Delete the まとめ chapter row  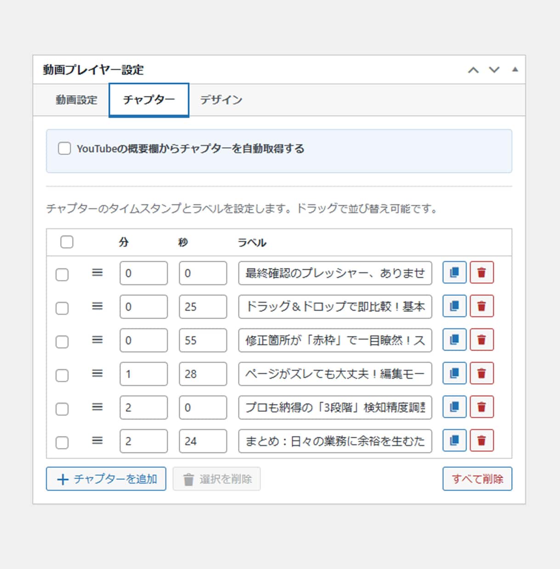[x=481, y=440]
